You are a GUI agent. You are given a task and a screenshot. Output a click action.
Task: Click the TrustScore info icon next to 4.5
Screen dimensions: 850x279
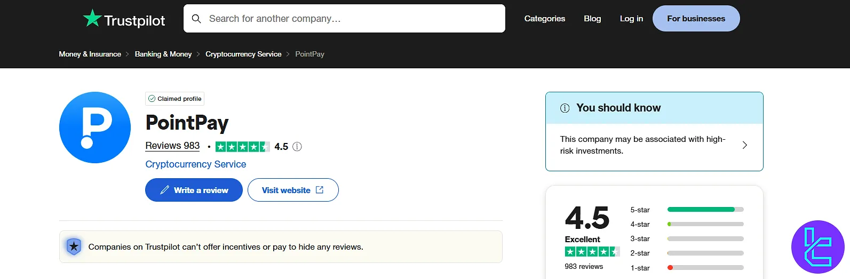pos(297,147)
